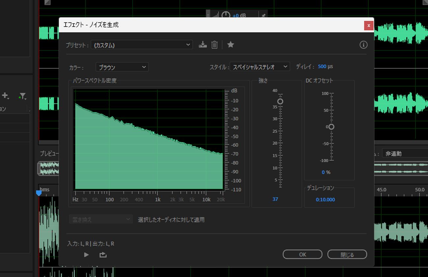Click the blue playhead marker on the timeline
The image size is (428, 277).
point(39,193)
